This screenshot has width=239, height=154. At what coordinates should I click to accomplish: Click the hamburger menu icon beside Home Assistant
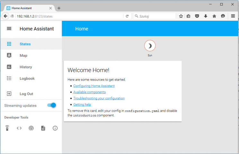(9, 29)
